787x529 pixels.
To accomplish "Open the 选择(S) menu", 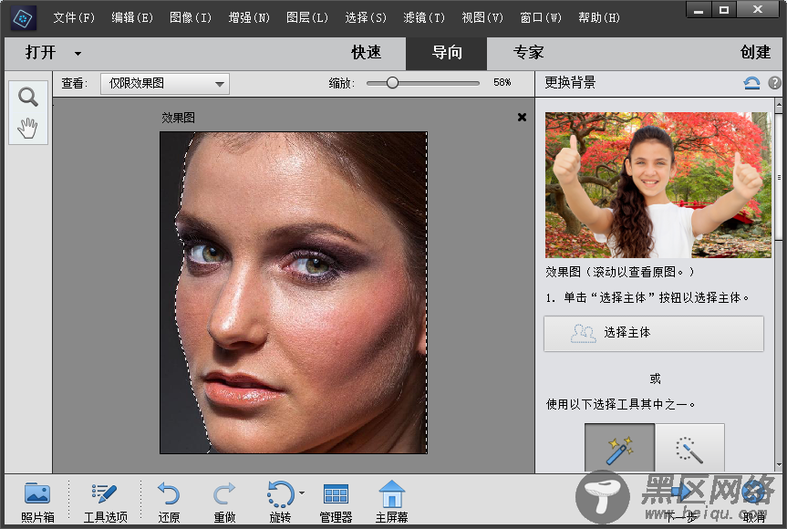I will click(x=366, y=18).
